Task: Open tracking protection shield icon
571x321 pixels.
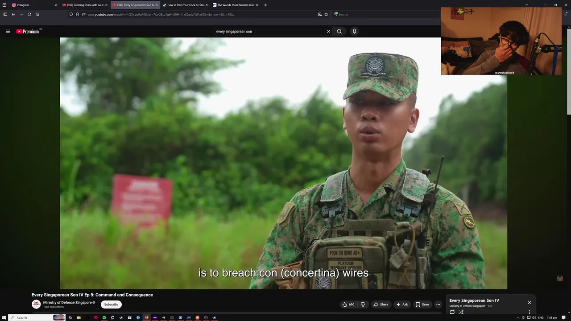Action: click(x=71, y=14)
